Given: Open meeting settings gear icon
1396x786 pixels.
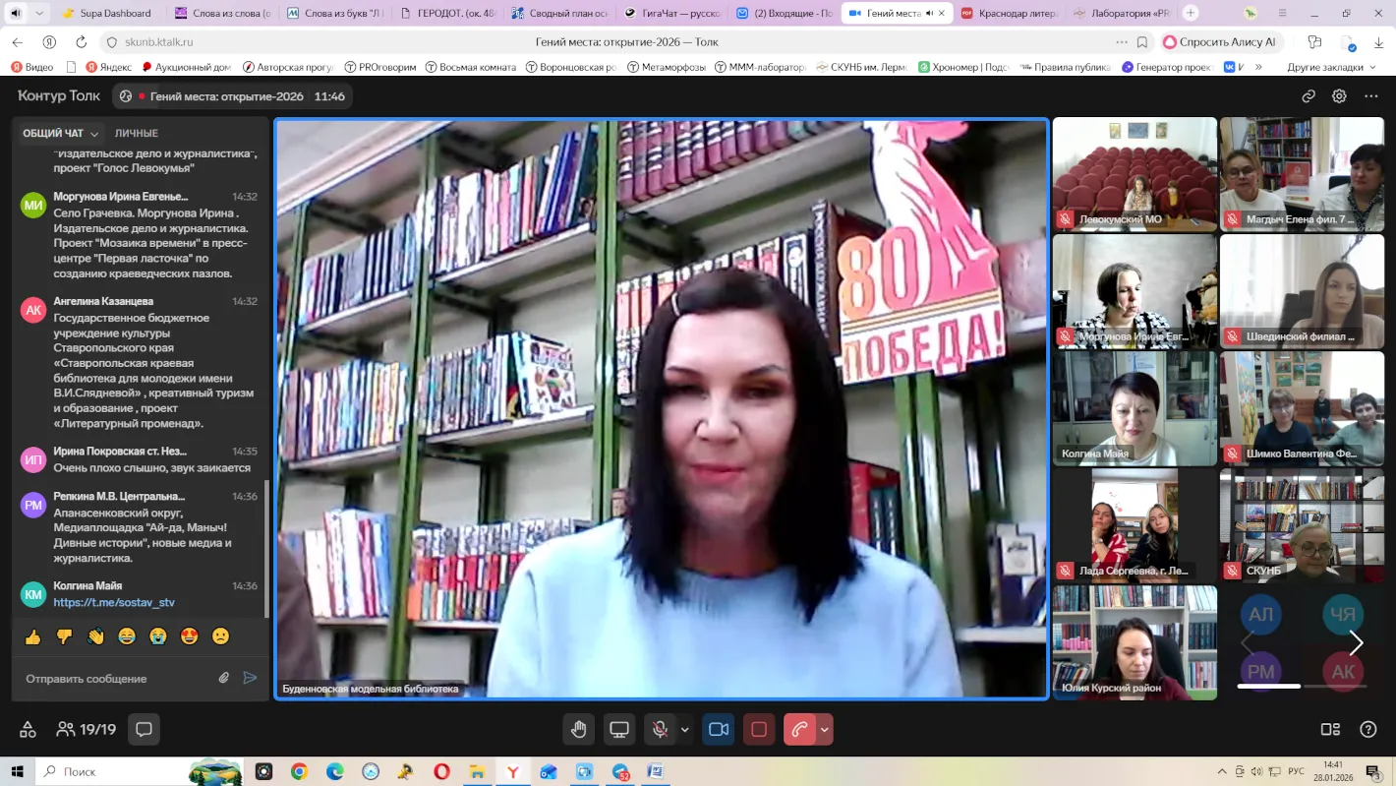Looking at the screenshot, I should (x=1339, y=96).
